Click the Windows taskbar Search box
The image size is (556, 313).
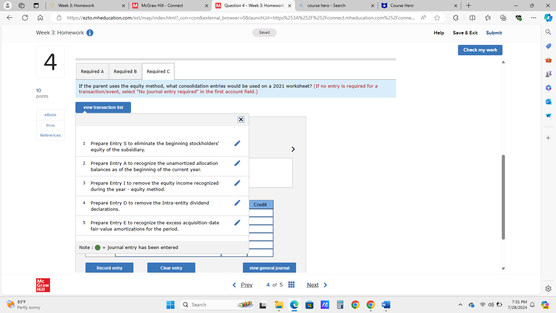[x=217, y=305]
